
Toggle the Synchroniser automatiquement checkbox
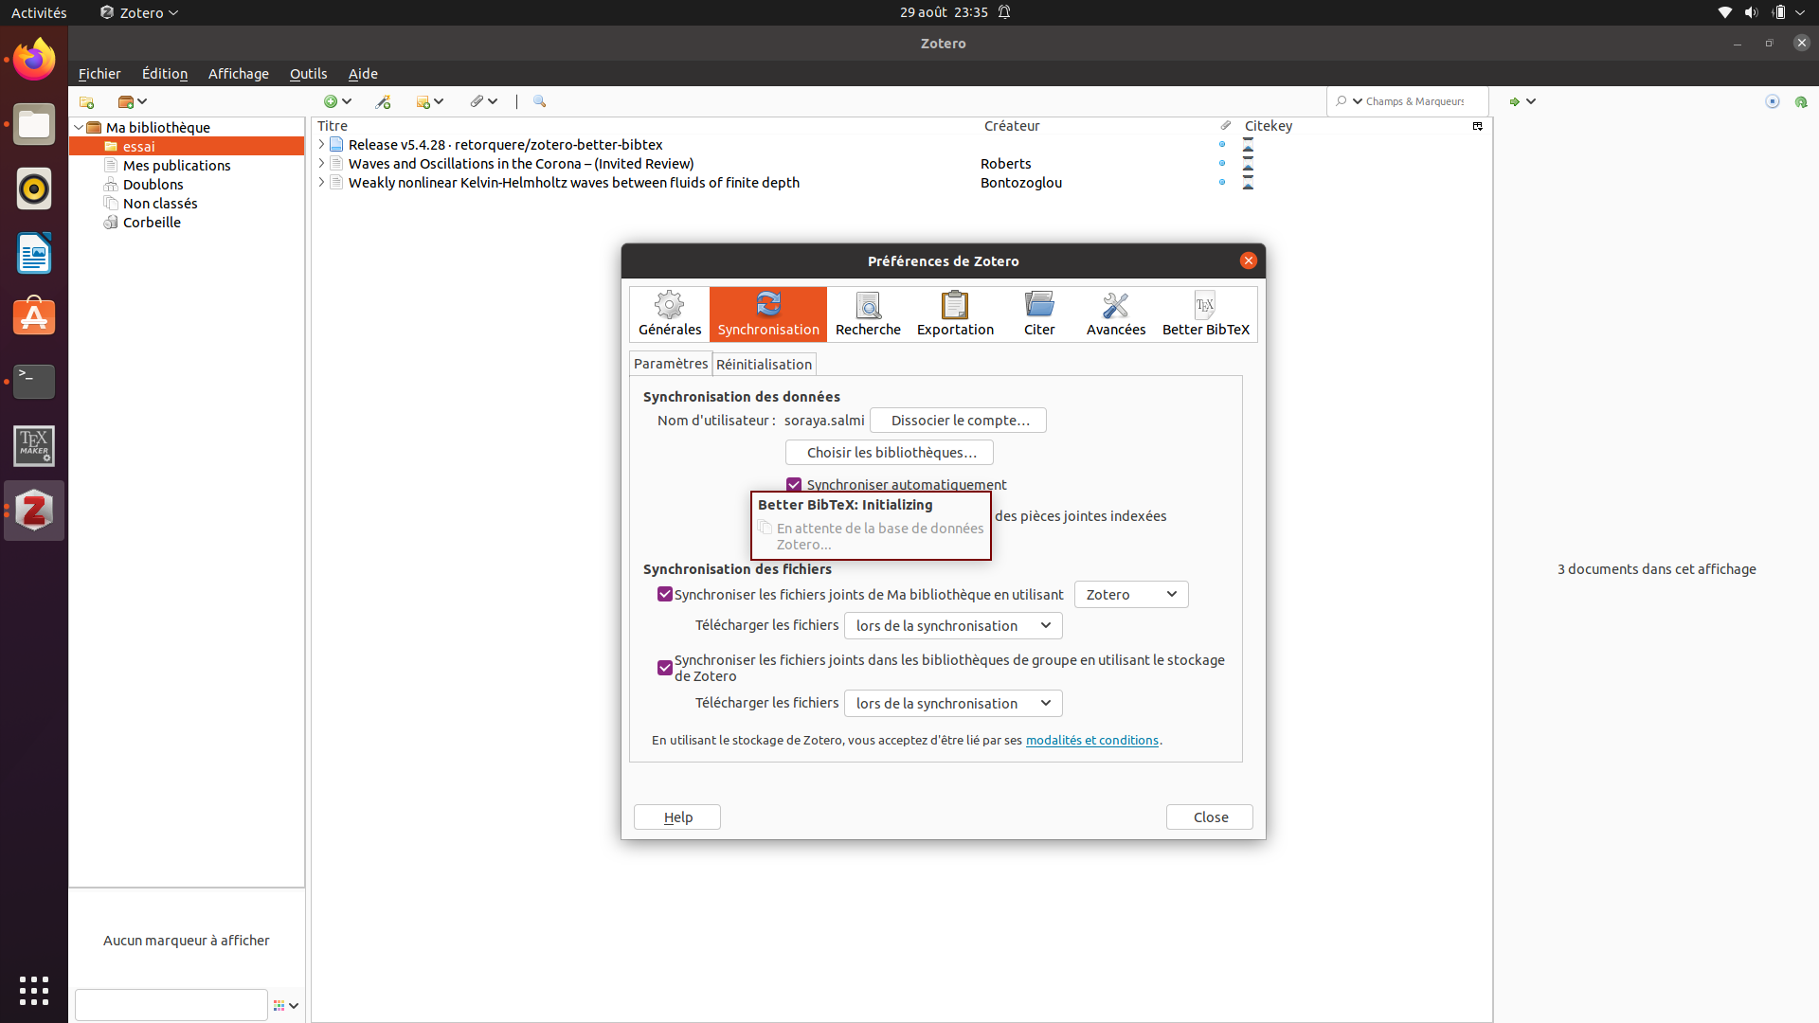(x=794, y=485)
